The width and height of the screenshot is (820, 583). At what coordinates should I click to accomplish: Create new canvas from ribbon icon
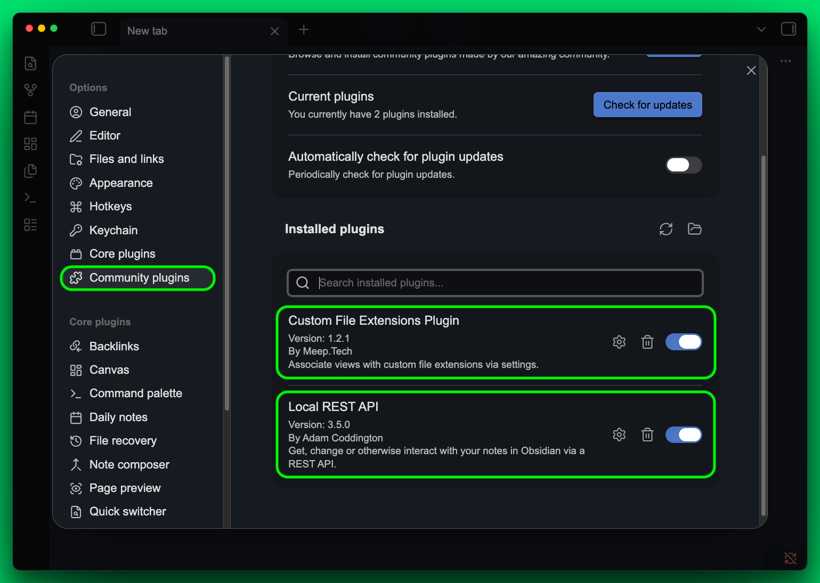tap(30, 144)
